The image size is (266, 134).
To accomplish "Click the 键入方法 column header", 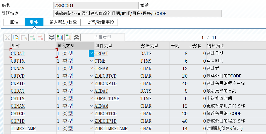I will click(76, 46).
